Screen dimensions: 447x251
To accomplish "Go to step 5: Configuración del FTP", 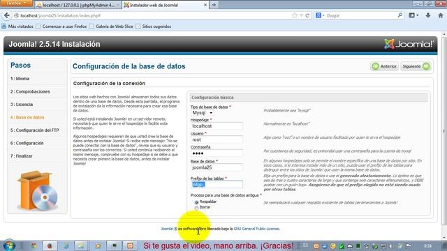I will 35,130.
